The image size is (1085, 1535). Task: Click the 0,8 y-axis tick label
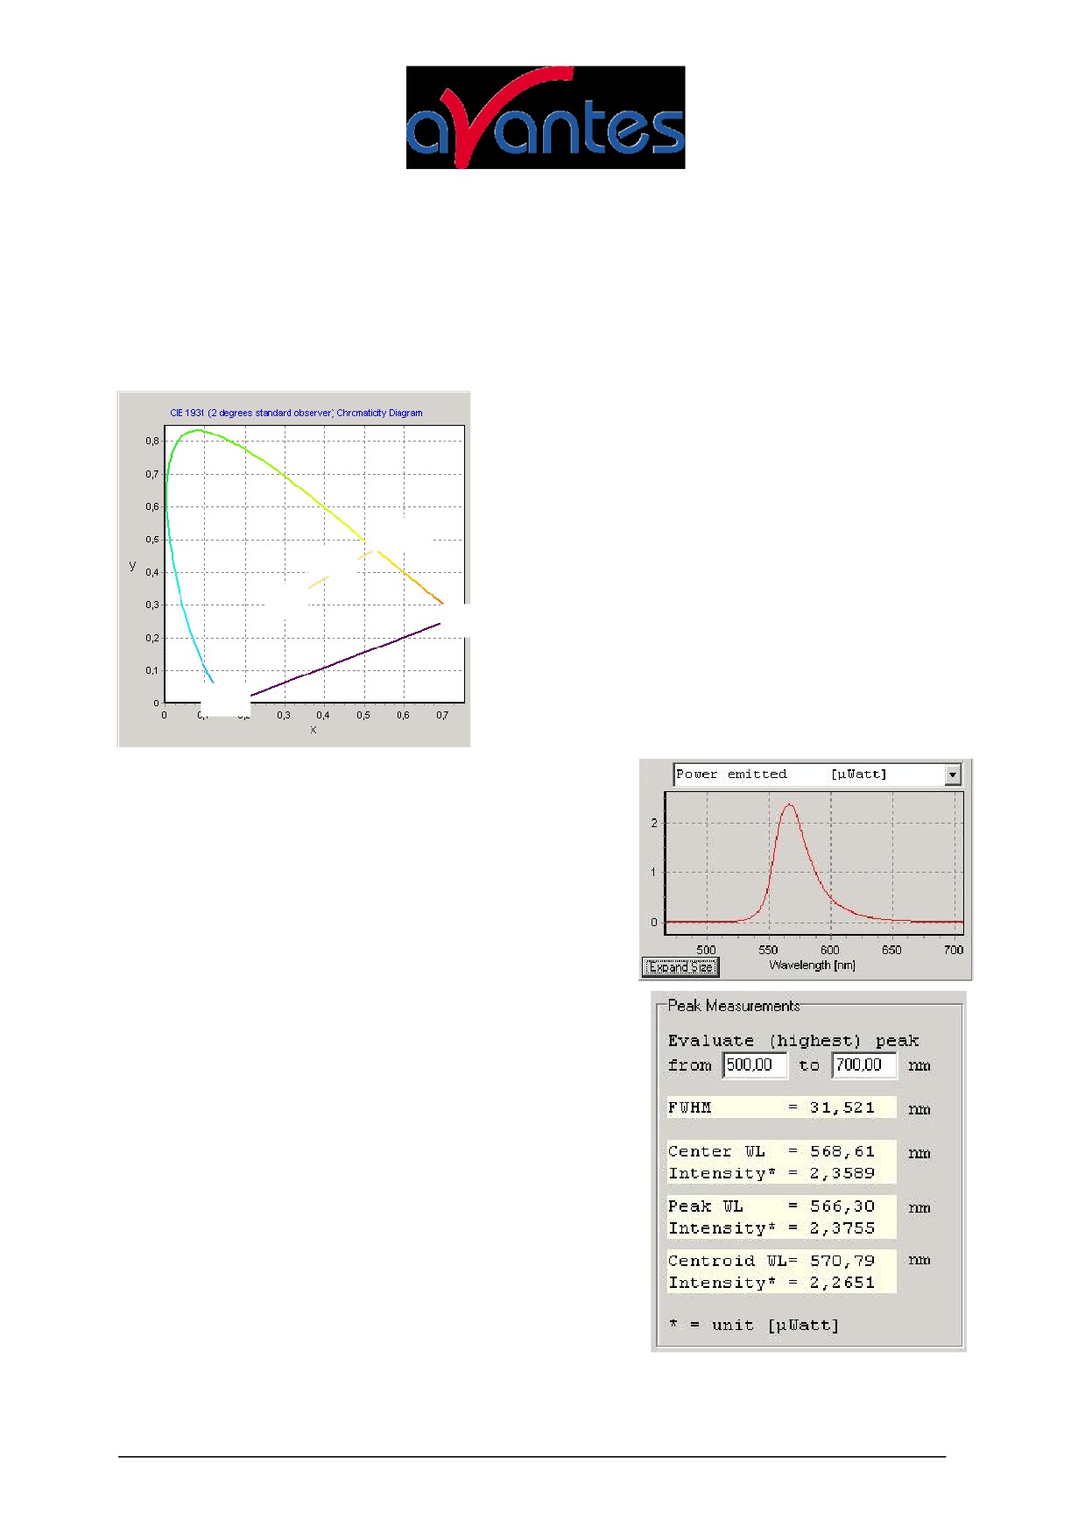[152, 442]
